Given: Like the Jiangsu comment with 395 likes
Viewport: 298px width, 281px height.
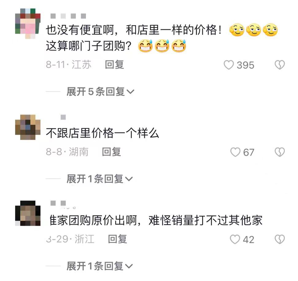Looking at the screenshot, I should (x=229, y=65).
